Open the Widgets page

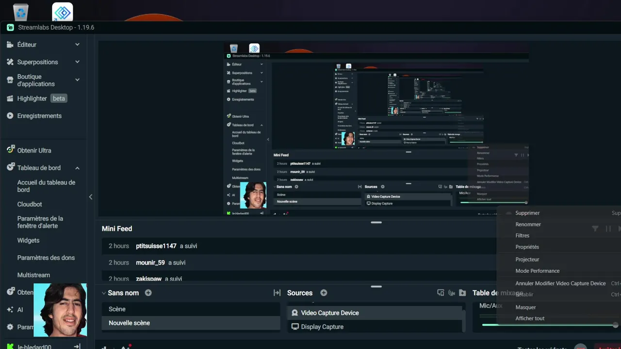[28, 240]
